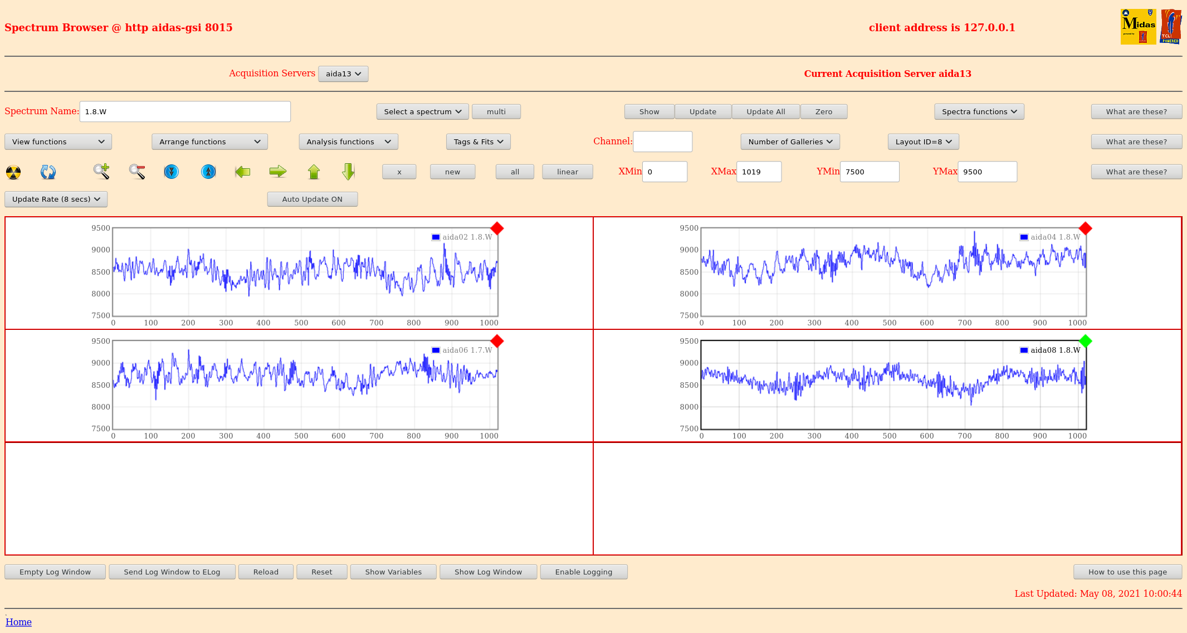Click the zoom in magnifier icon
1187x633 pixels.
tap(101, 172)
